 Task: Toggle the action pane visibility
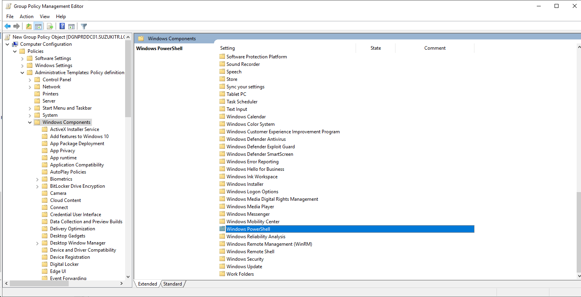(x=71, y=26)
